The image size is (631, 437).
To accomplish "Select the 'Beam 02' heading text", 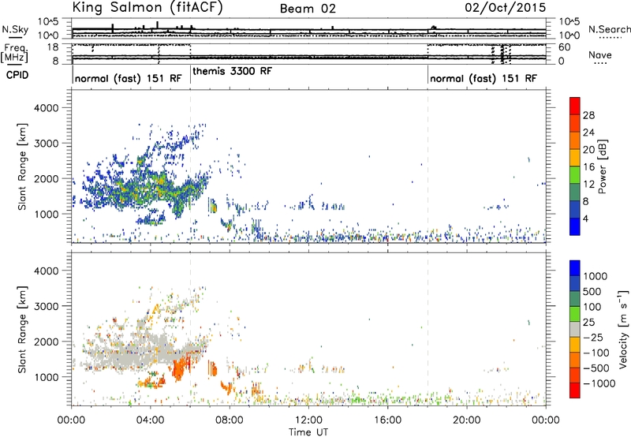I will point(308,9).
